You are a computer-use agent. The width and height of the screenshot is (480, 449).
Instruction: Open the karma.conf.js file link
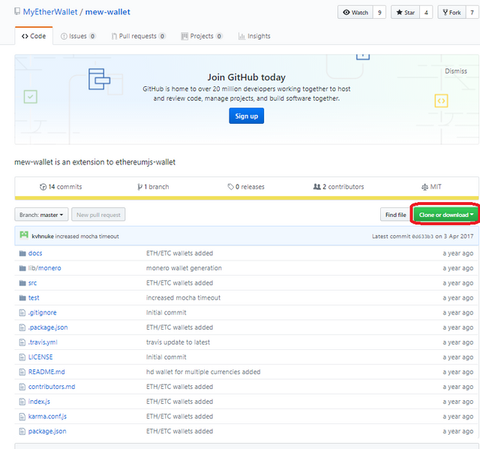coord(47,416)
